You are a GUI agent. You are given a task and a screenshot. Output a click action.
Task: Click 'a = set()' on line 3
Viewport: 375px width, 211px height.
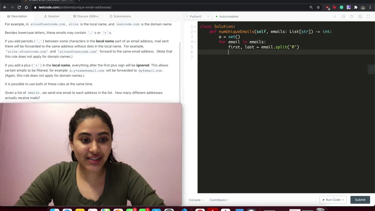[229, 37]
